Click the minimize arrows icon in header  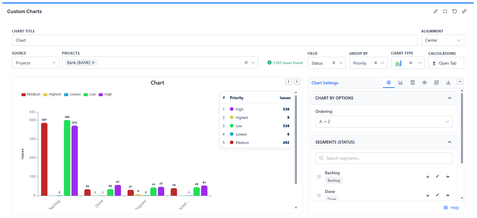[436, 11]
